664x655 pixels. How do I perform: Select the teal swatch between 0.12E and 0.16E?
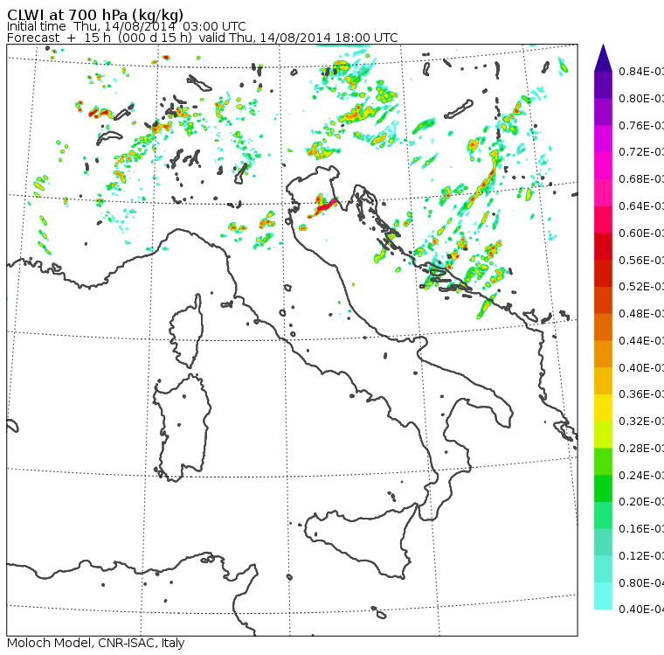pos(603,543)
